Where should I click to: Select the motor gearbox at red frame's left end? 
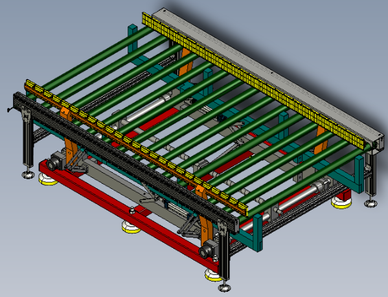tap(56, 161)
